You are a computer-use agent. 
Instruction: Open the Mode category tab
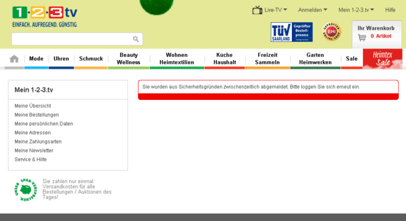click(x=36, y=59)
